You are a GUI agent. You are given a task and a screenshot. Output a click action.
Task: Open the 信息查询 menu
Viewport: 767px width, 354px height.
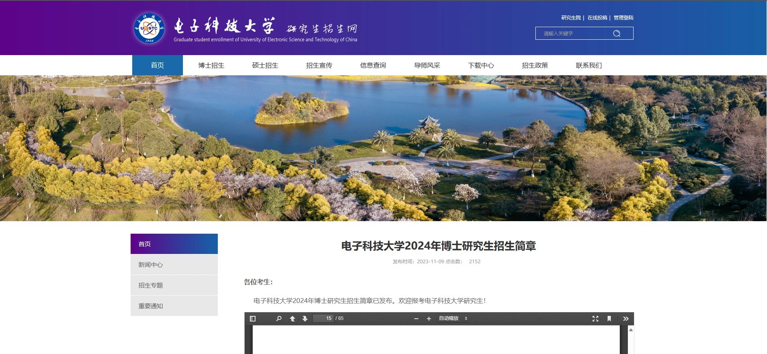[x=373, y=65]
